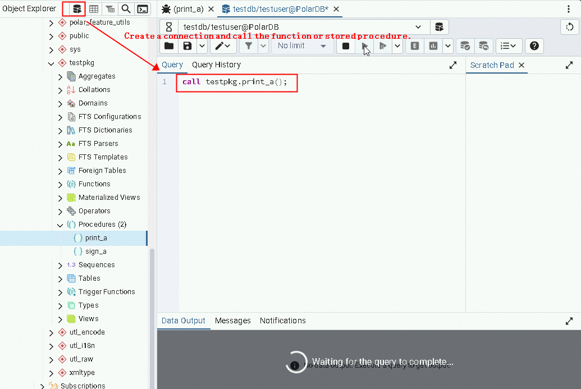Collapse the testpkg schema node
581x389 pixels.
coord(51,63)
